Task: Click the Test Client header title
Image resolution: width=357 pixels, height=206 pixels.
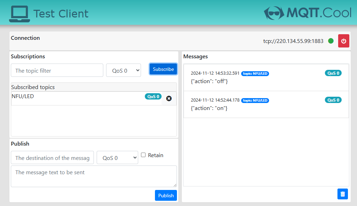Action: pos(61,14)
